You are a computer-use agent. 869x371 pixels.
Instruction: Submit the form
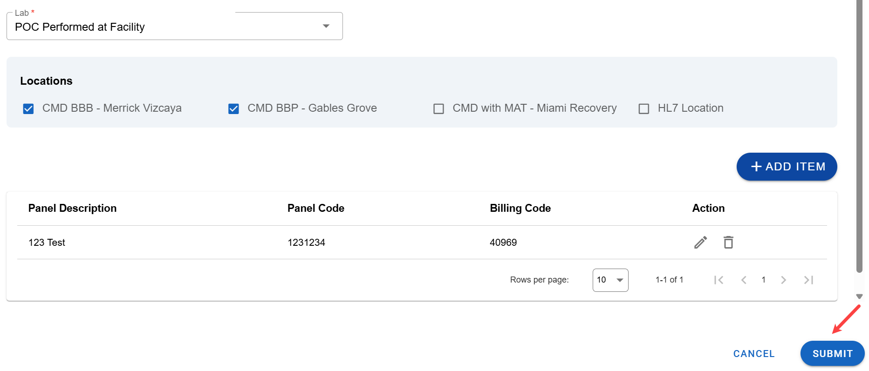point(832,354)
